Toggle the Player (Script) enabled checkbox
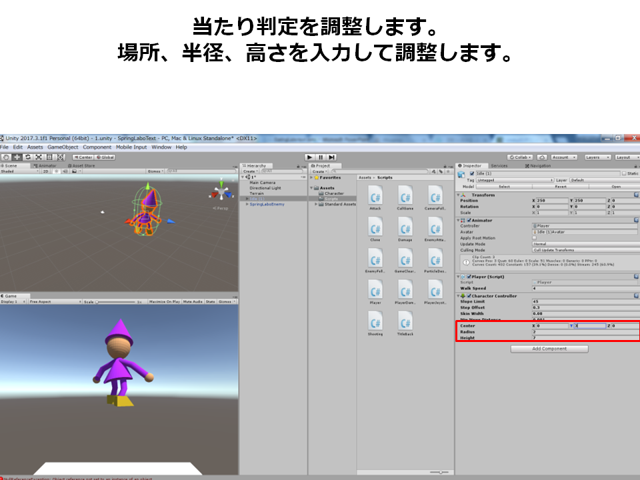Screen dimensions: 640x480 coord(469,277)
